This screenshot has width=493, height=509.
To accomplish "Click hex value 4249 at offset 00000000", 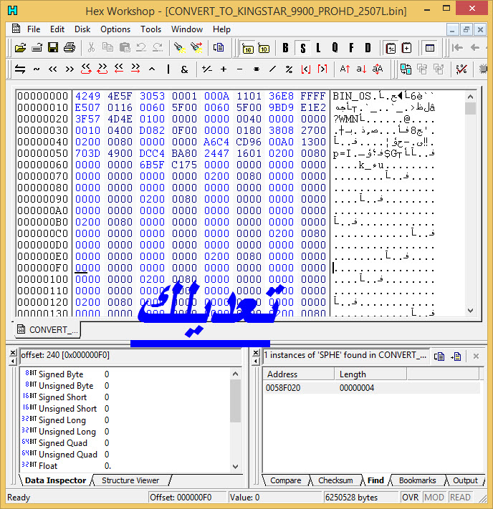I will (x=87, y=96).
